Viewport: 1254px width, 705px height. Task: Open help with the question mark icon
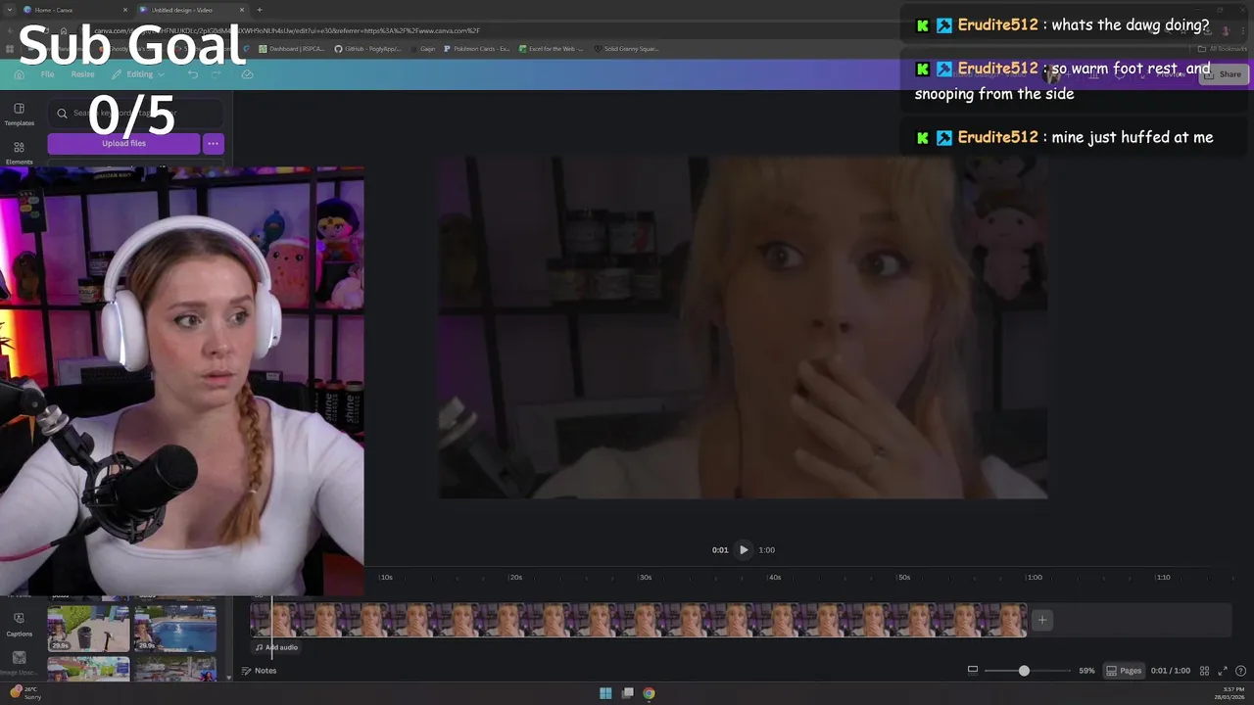point(1240,671)
